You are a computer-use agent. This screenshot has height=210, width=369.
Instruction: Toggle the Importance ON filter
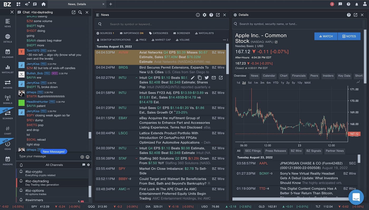[132, 33]
